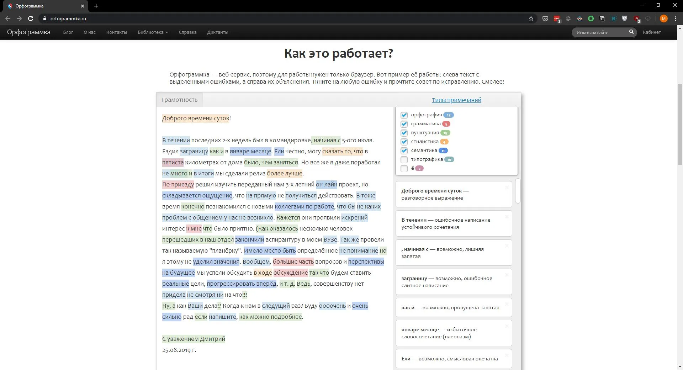Go to the Контакты page
This screenshot has height=370, width=683.
117,32
